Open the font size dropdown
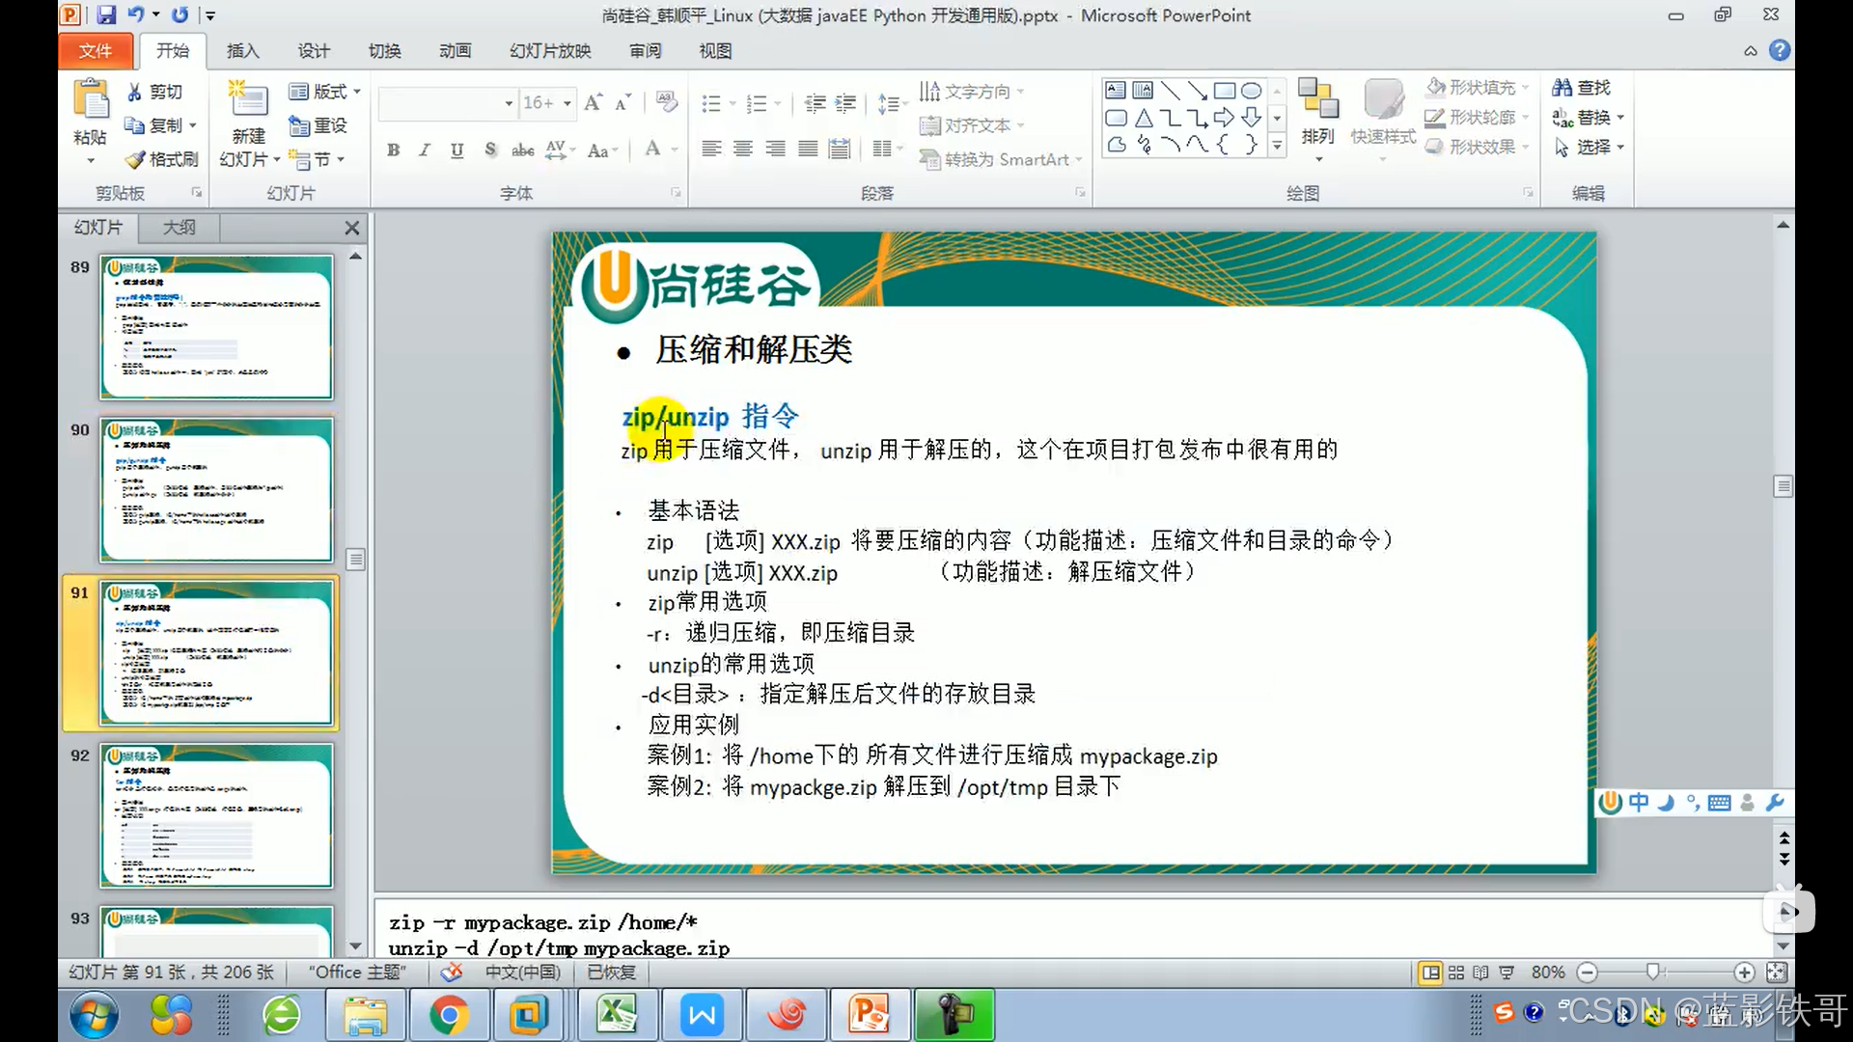The image size is (1853, 1042). [567, 103]
